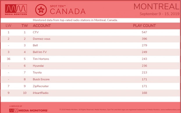Click the Bell Int-TV entry
This screenshot has height=113, width=181.
(40, 52)
